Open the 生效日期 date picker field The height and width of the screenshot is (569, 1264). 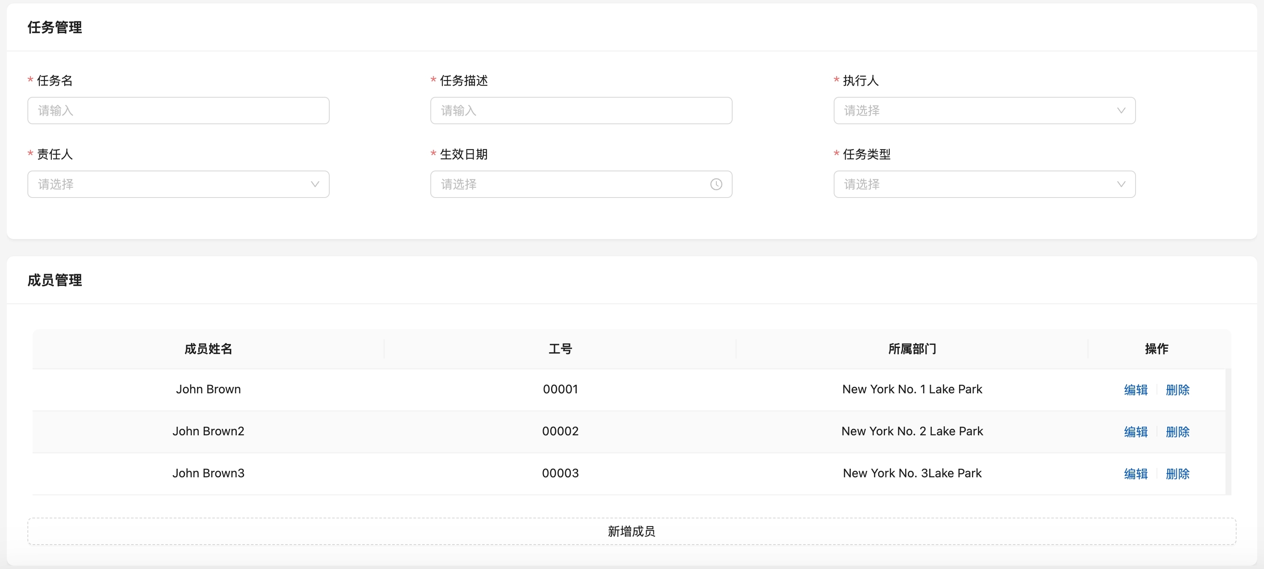point(569,184)
